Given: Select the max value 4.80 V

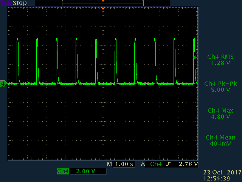Looking at the screenshot, I should [220, 116].
